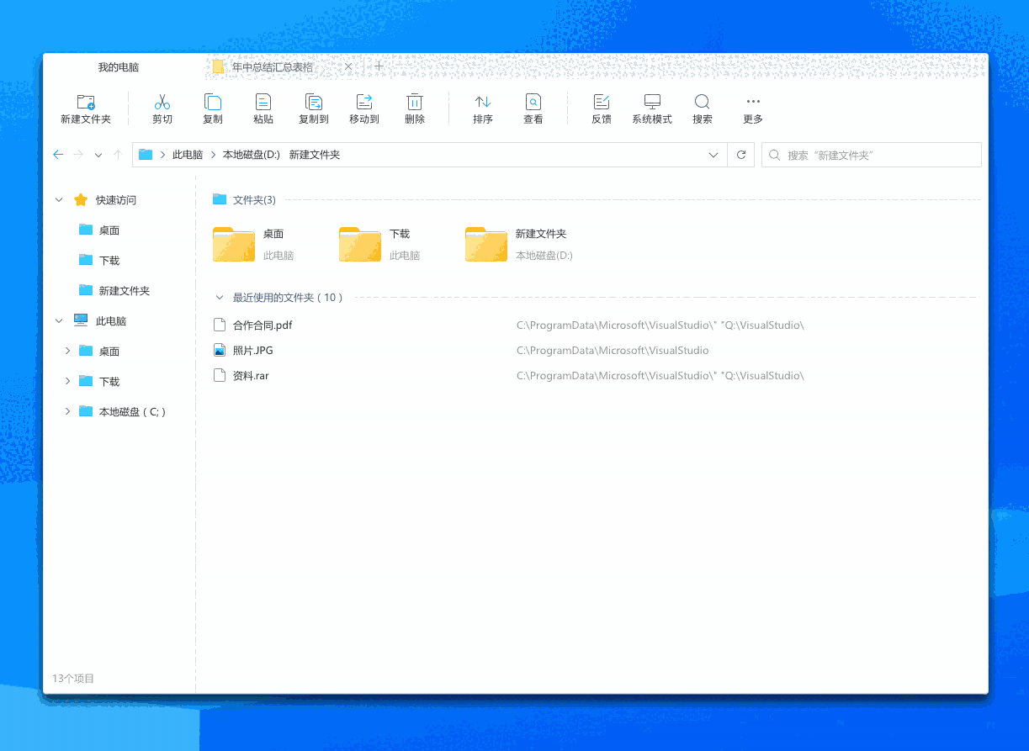Click the refresh button beside the address bar
This screenshot has width=1029, height=751.
point(741,155)
